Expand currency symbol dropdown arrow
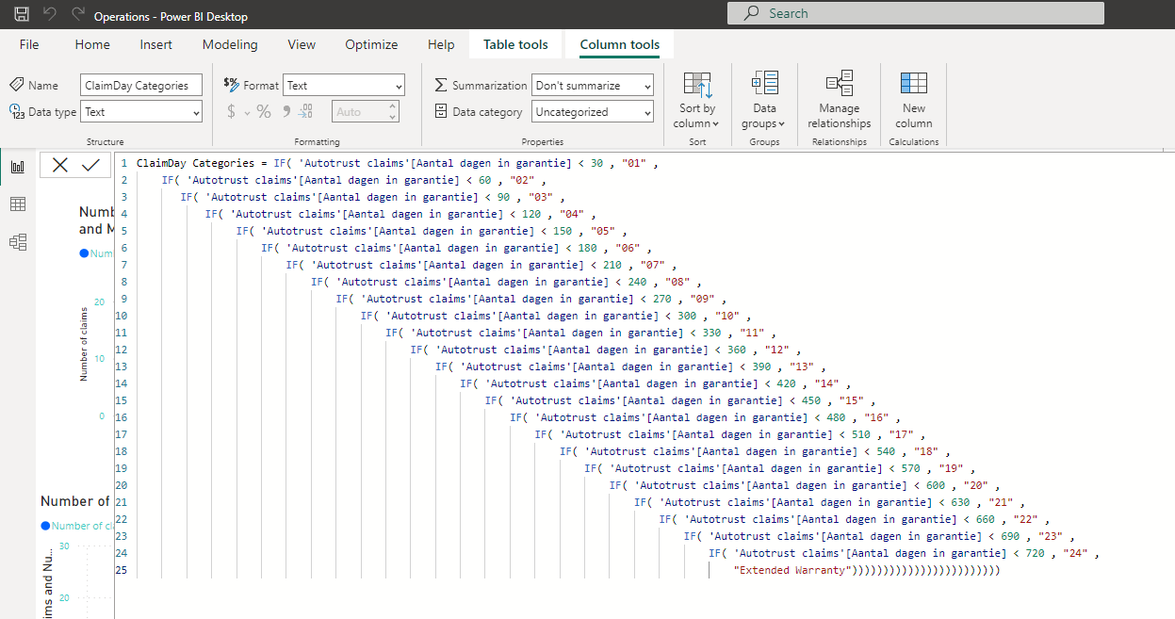 coord(248,112)
